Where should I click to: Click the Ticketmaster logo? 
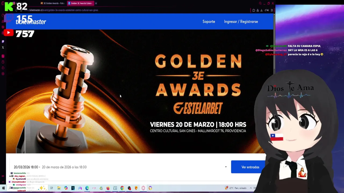click(x=31, y=22)
